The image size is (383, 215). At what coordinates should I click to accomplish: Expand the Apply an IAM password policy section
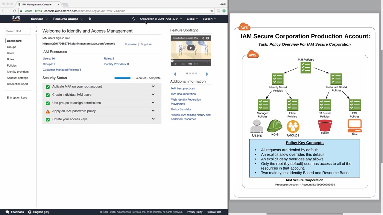(x=153, y=111)
